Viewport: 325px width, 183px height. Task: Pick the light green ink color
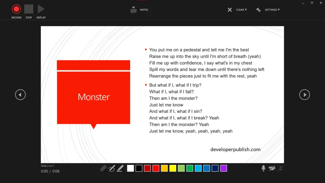click(181, 168)
